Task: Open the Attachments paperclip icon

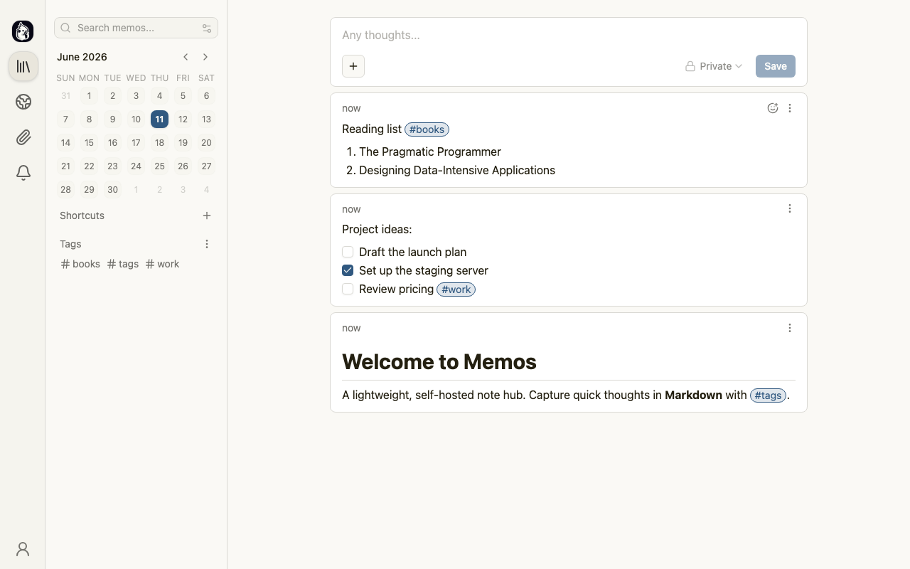Action: [23, 137]
